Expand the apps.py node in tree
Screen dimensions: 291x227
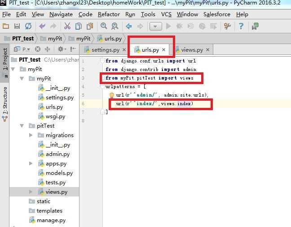pyautogui.click(x=31, y=164)
